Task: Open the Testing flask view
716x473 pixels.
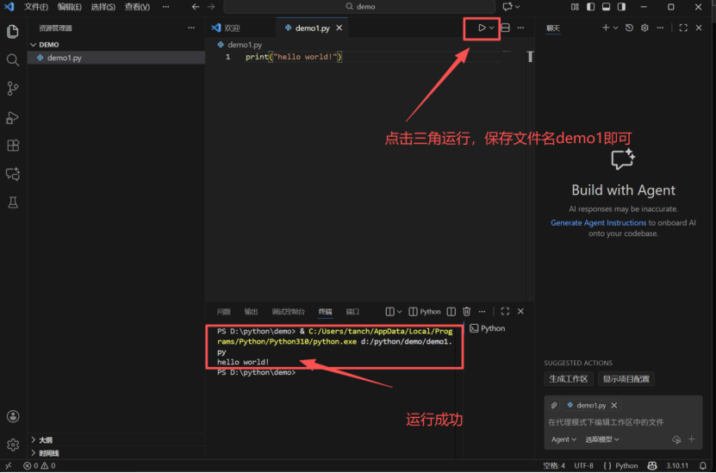Action: 13,202
